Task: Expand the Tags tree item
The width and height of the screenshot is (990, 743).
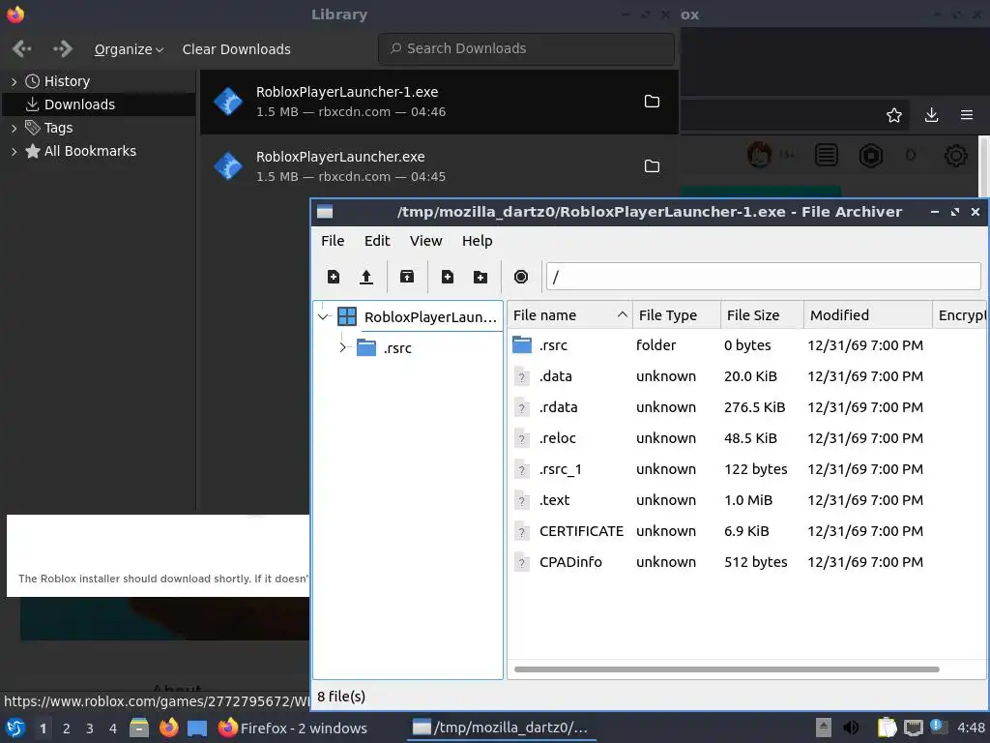Action: click(14, 129)
